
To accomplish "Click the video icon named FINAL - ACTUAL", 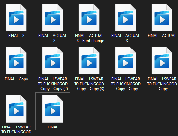I will pos(162,17).
